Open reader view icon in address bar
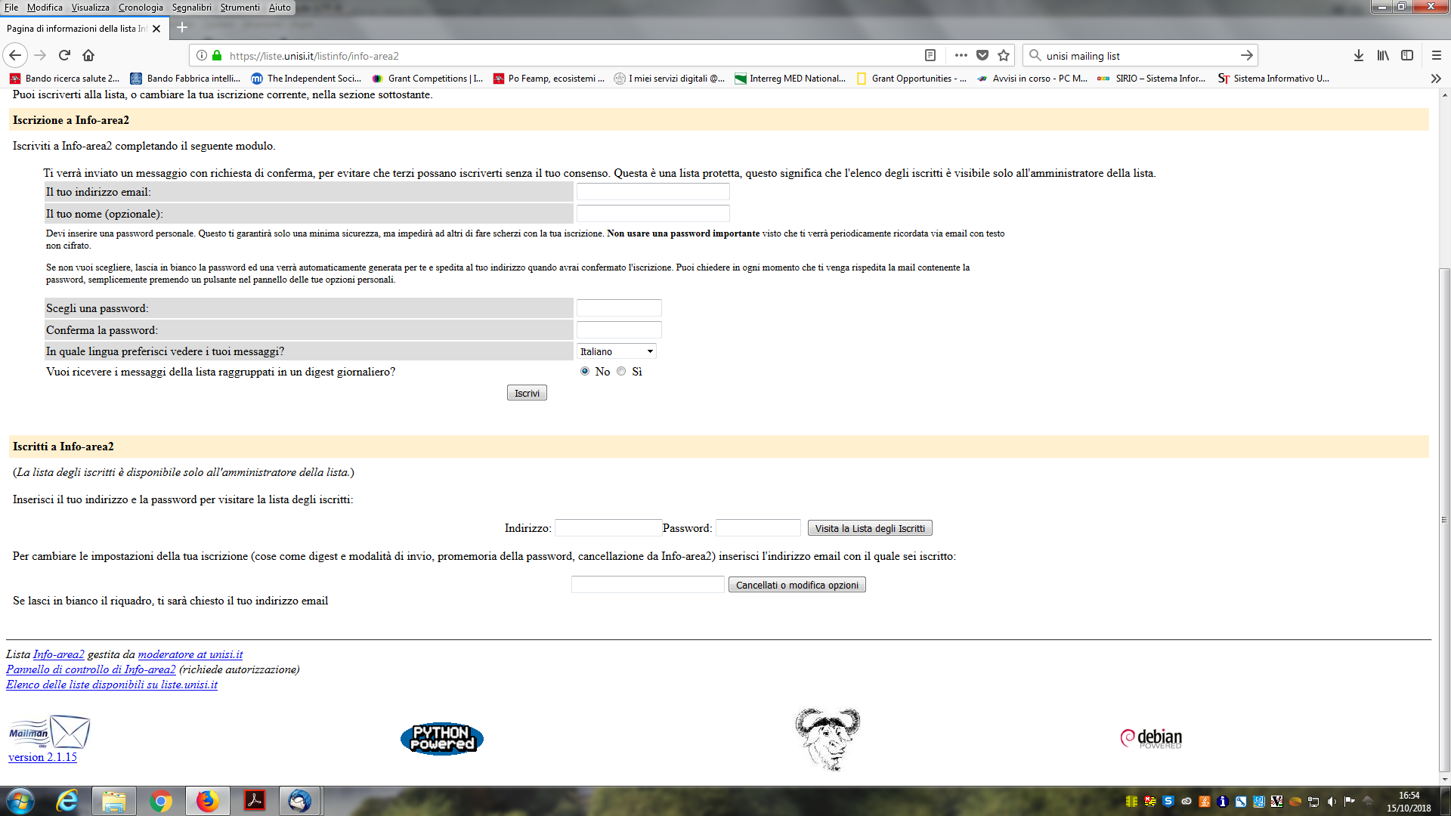 [930, 55]
